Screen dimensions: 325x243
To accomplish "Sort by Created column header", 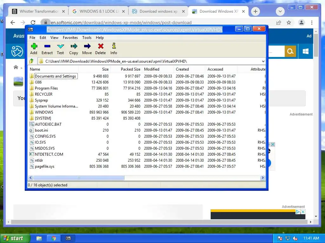I will click(x=190, y=69).
